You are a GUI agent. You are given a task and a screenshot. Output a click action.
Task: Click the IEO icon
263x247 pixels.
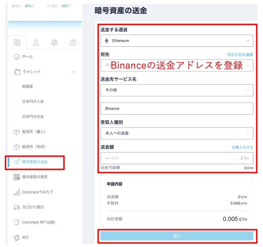pos(17,238)
